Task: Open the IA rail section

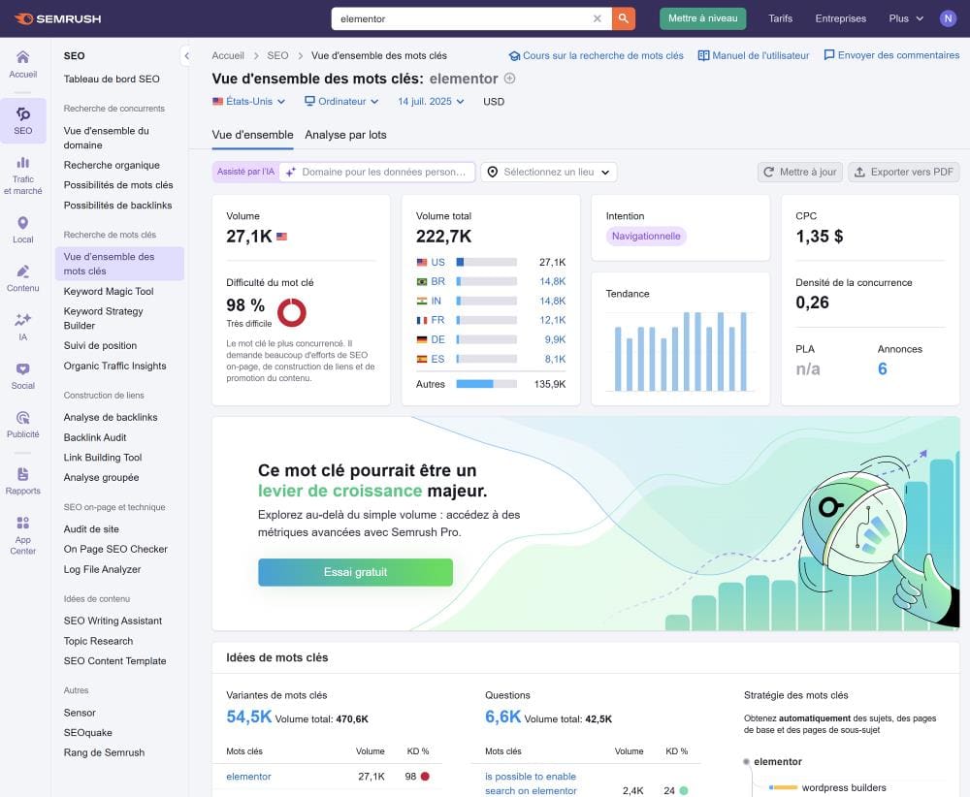Action: 23,327
